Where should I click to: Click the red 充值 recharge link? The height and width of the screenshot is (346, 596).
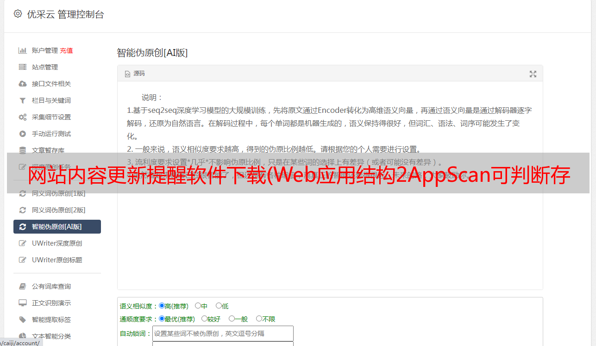coord(66,50)
